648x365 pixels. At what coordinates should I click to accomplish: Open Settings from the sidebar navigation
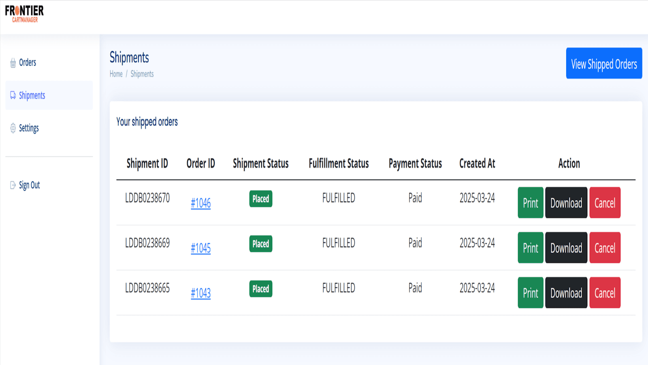coord(29,128)
